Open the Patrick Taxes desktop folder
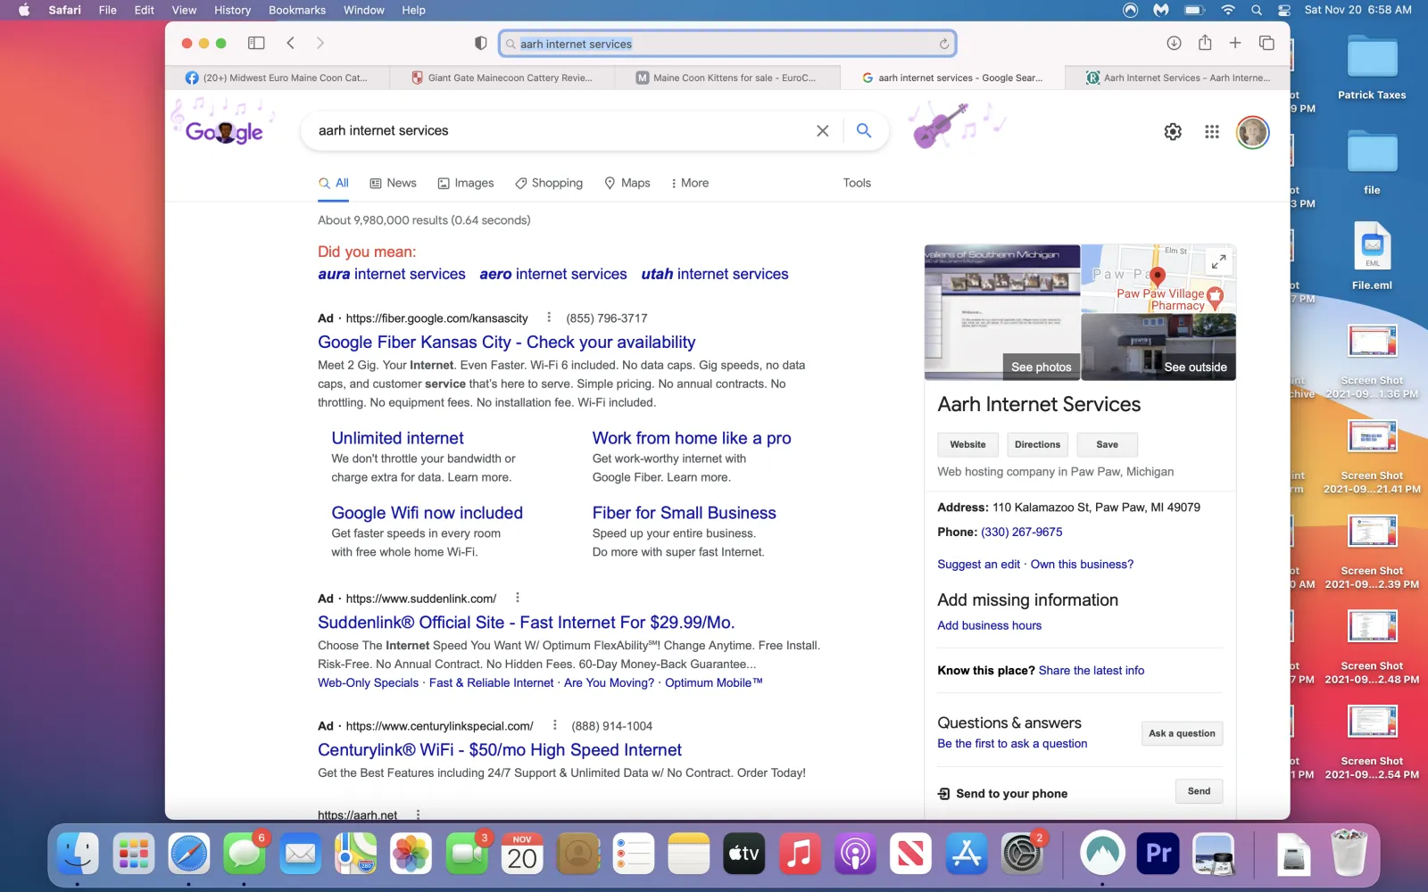Viewport: 1428px width, 892px height. point(1372,67)
